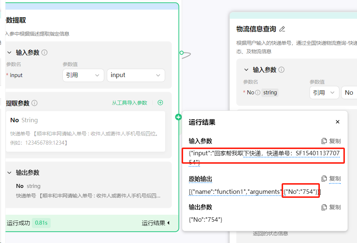The width and height of the screenshot is (357, 243).
Task: Click info icon next to 提取参数
Action: pyautogui.click(x=35, y=103)
